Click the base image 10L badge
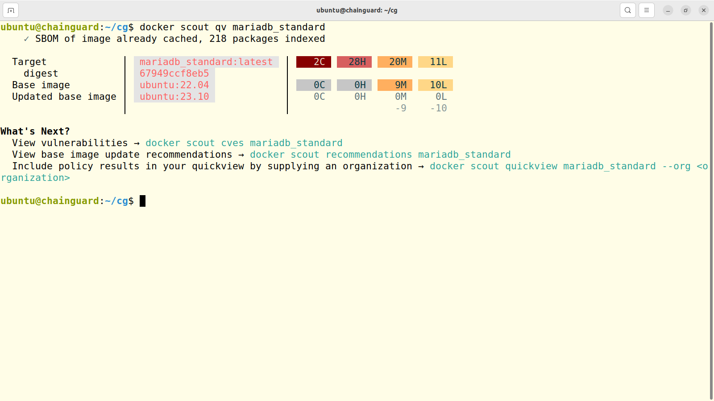The image size is (714, 401). pyautogui.click(x=436, y=85)
